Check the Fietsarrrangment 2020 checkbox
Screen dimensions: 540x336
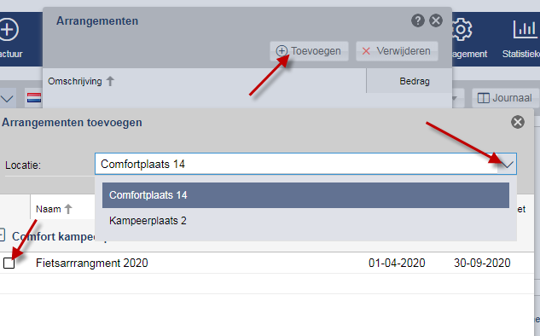coord(9,263)
